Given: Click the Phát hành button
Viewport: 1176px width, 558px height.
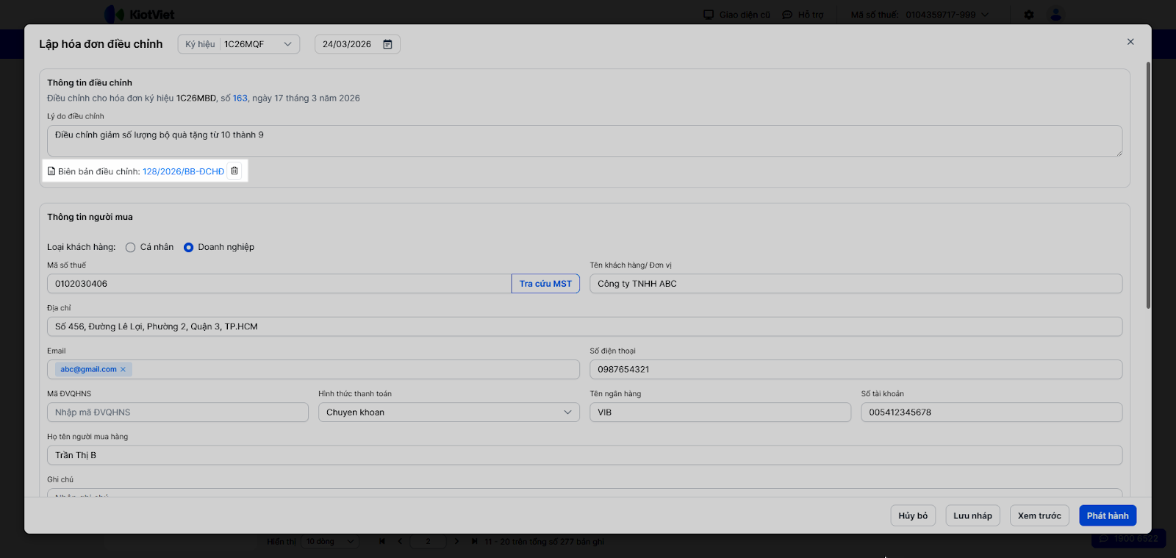Looking at the screenshot, I should (x=1107, y=516).
